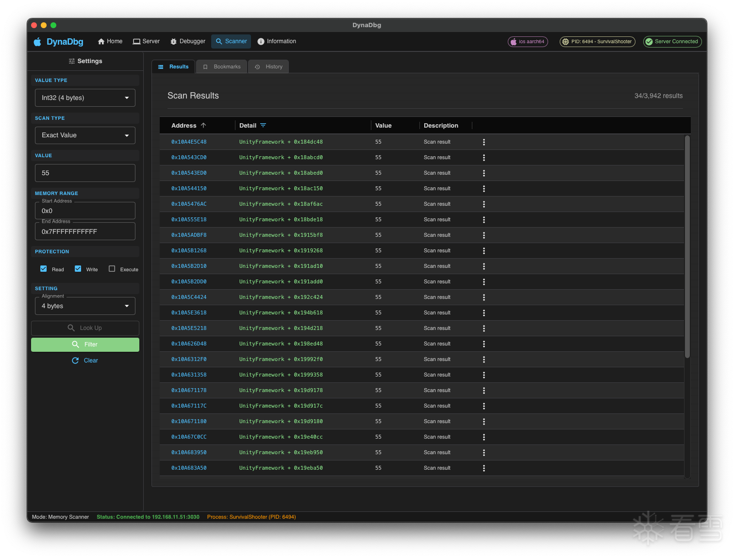Go to the Debugger section

click(x=187, y=41)
